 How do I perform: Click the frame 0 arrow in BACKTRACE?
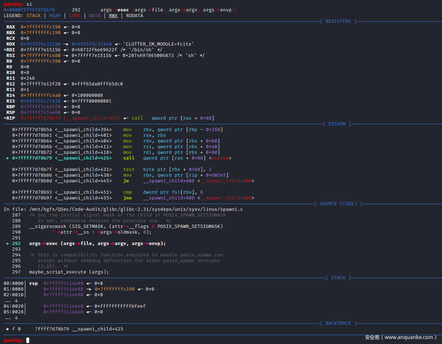pyautogui.click(x=8, y=329)
